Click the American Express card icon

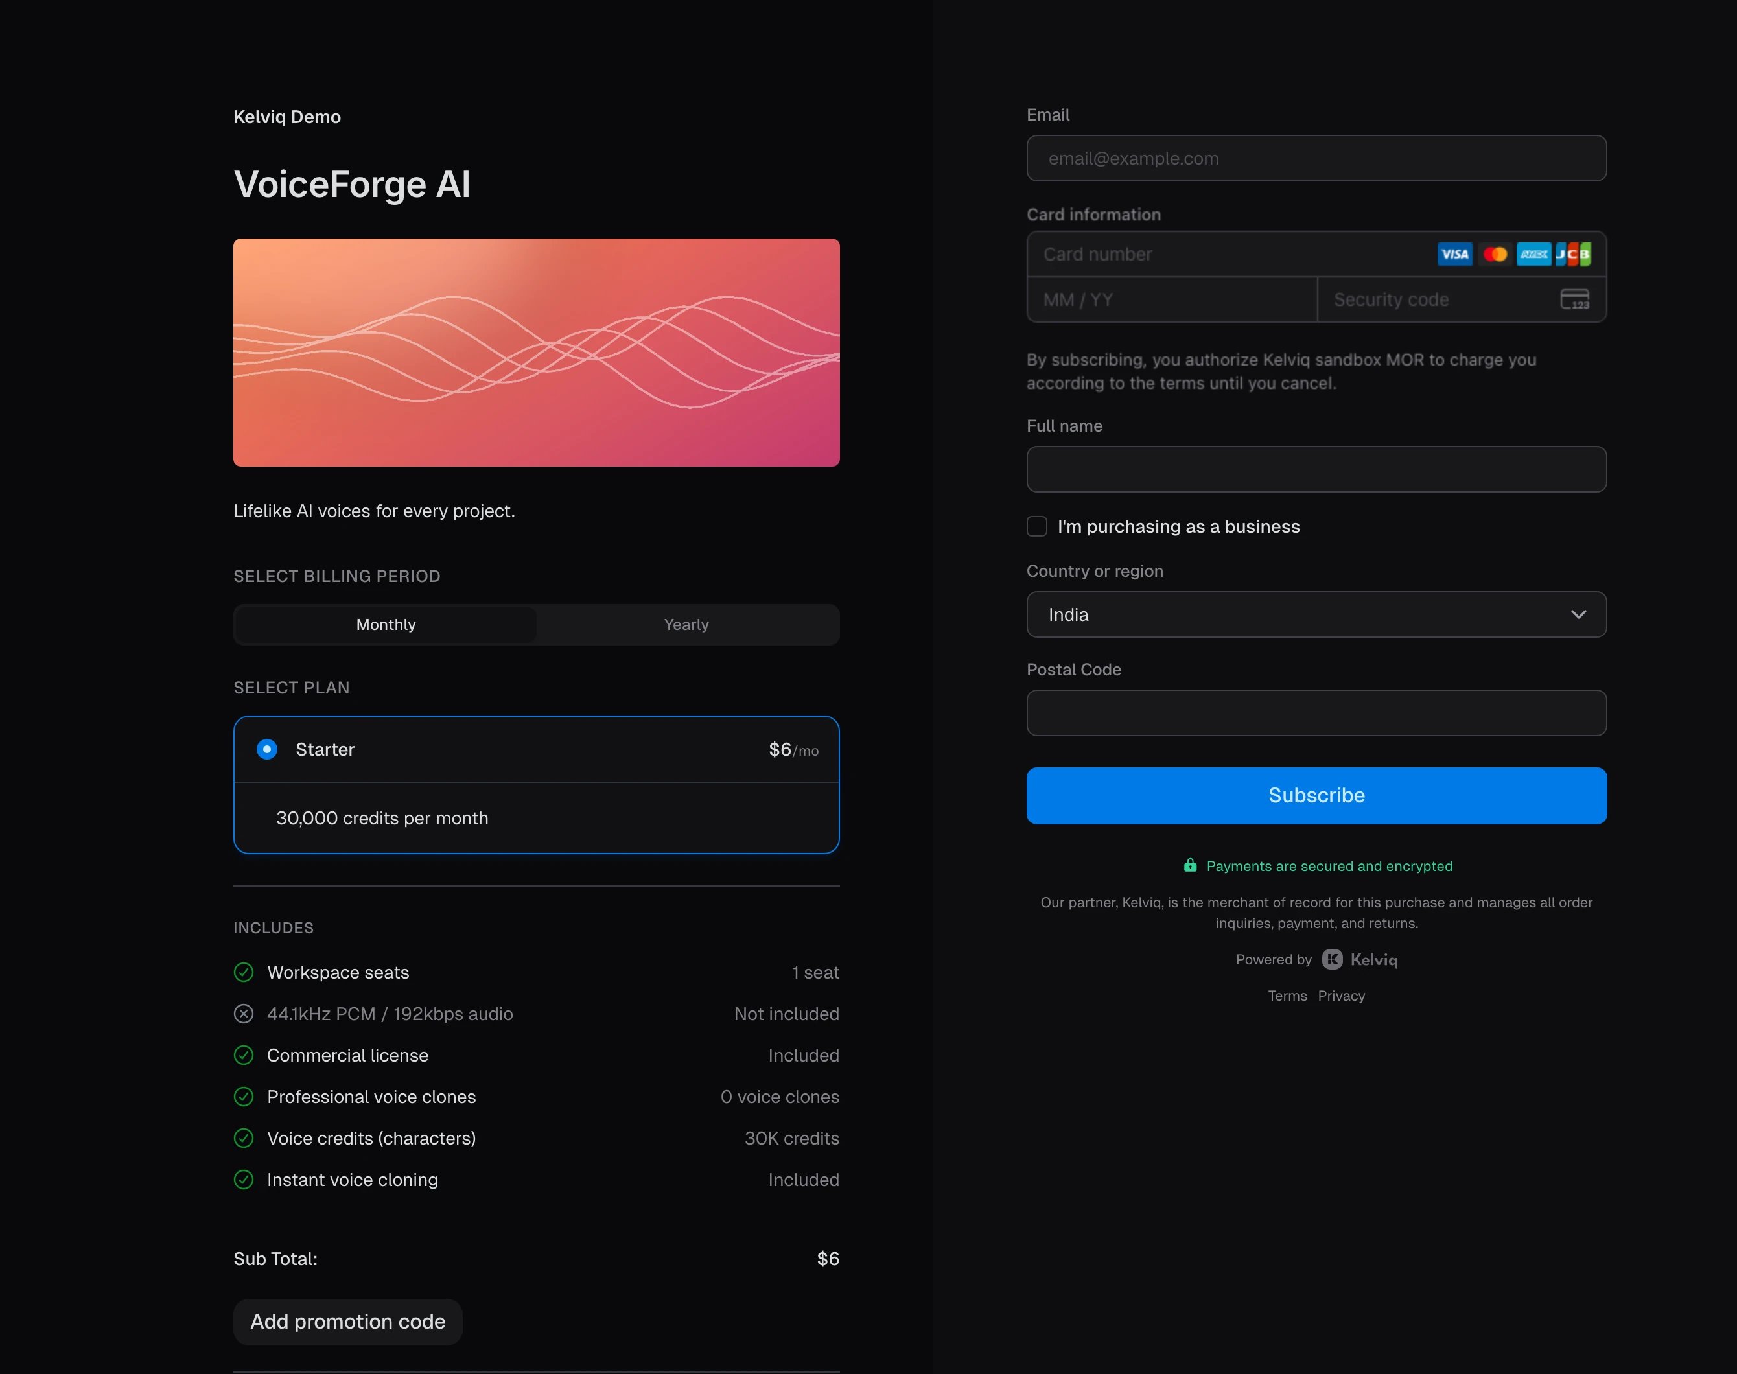[x=1533, y=254]
